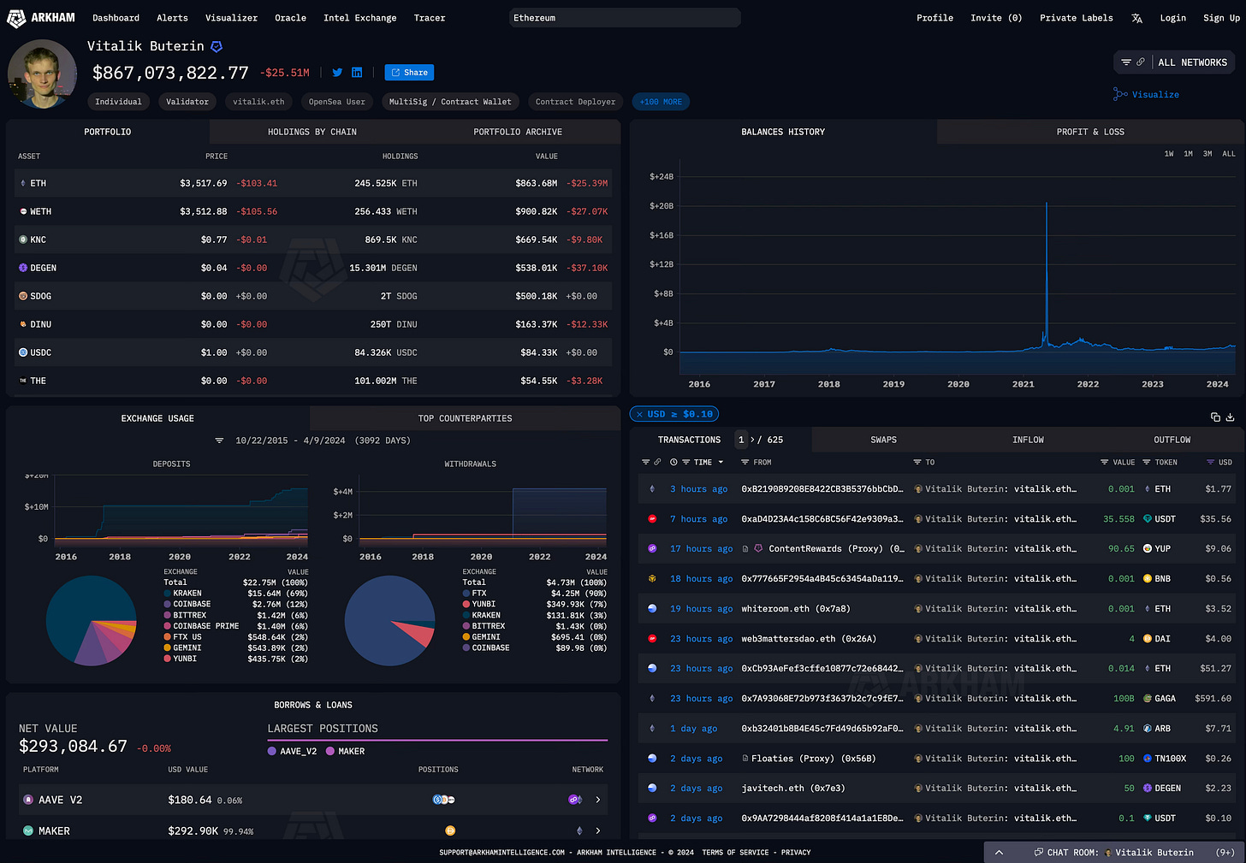Open Vitalik Buterin's LinkedIn icon
The width and height of the screenshot is (1246, 863).
[x=357, y=73]
